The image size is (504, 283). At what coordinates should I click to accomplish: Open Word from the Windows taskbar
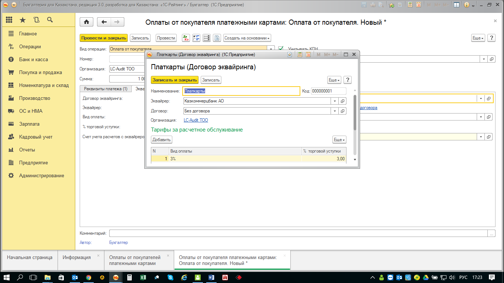[x=211, y=277]
